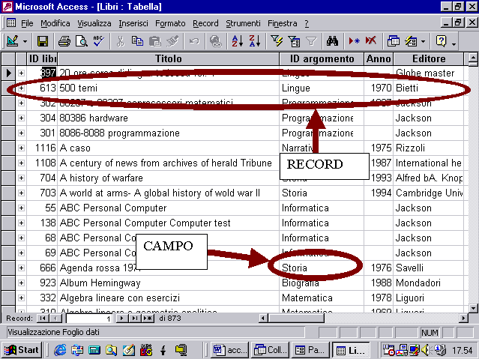Open the Windows Start button

[22, 350]
